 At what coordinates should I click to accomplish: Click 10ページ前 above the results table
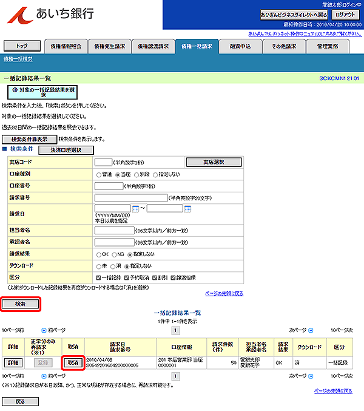coord(13,330)
